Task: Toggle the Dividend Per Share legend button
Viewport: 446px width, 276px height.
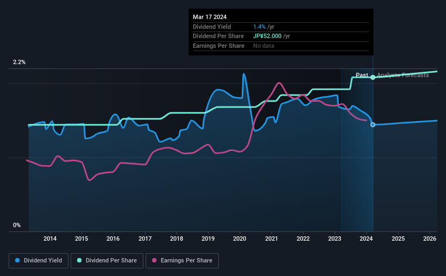Action: click(x=107, y=260)
